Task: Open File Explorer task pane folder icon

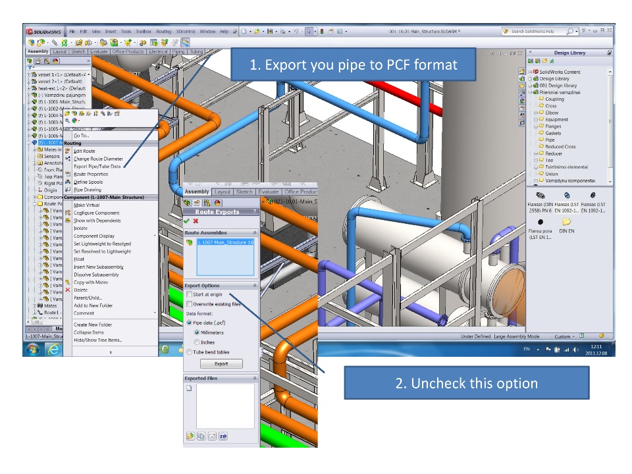Action: click(522, 86)
